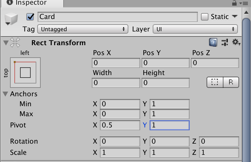
Task: Toggle the Card active checkbox
Action: tap(30, 17)
